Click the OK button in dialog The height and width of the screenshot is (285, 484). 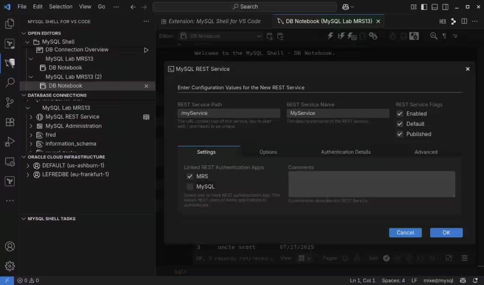click(446, 233)
